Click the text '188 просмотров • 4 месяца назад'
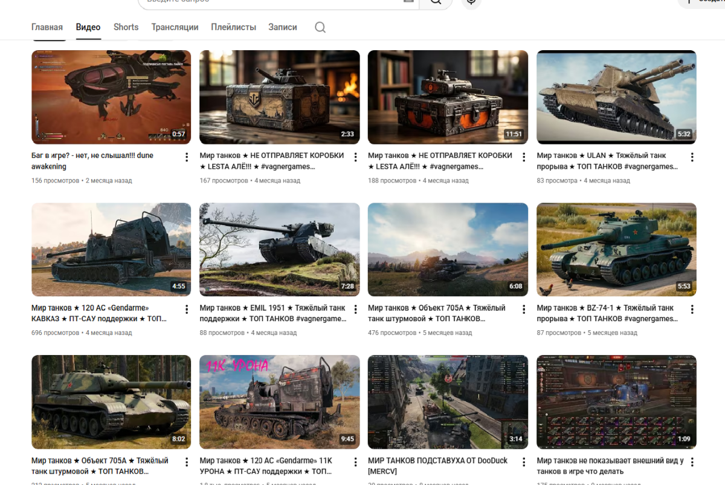Viewport: 725px width, 485px height. tap(418, 180)
